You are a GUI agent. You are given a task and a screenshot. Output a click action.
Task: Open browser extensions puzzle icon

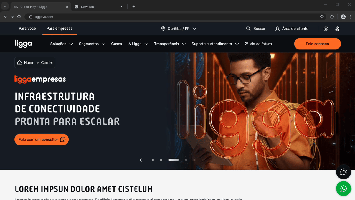click(x=332, y=17)
